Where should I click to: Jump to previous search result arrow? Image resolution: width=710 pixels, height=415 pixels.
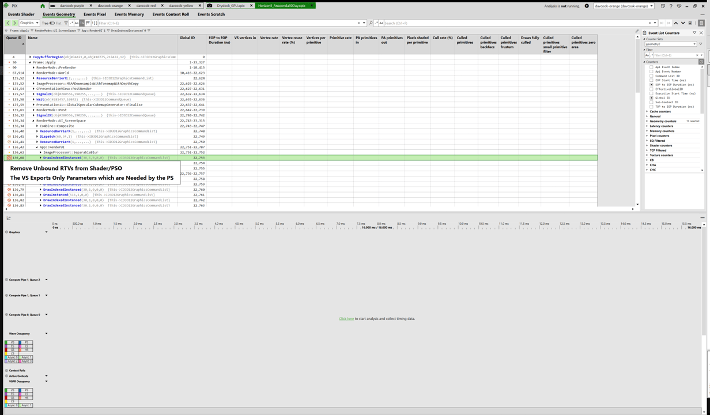pyautogui.click(x=676, y=23)
